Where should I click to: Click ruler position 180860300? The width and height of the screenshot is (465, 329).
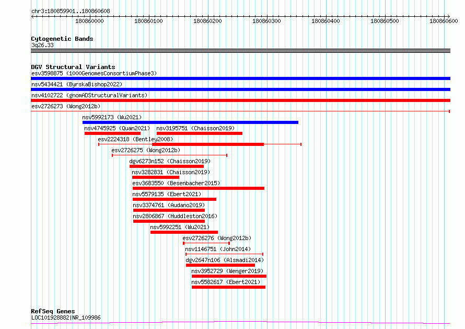pos(266,21)
